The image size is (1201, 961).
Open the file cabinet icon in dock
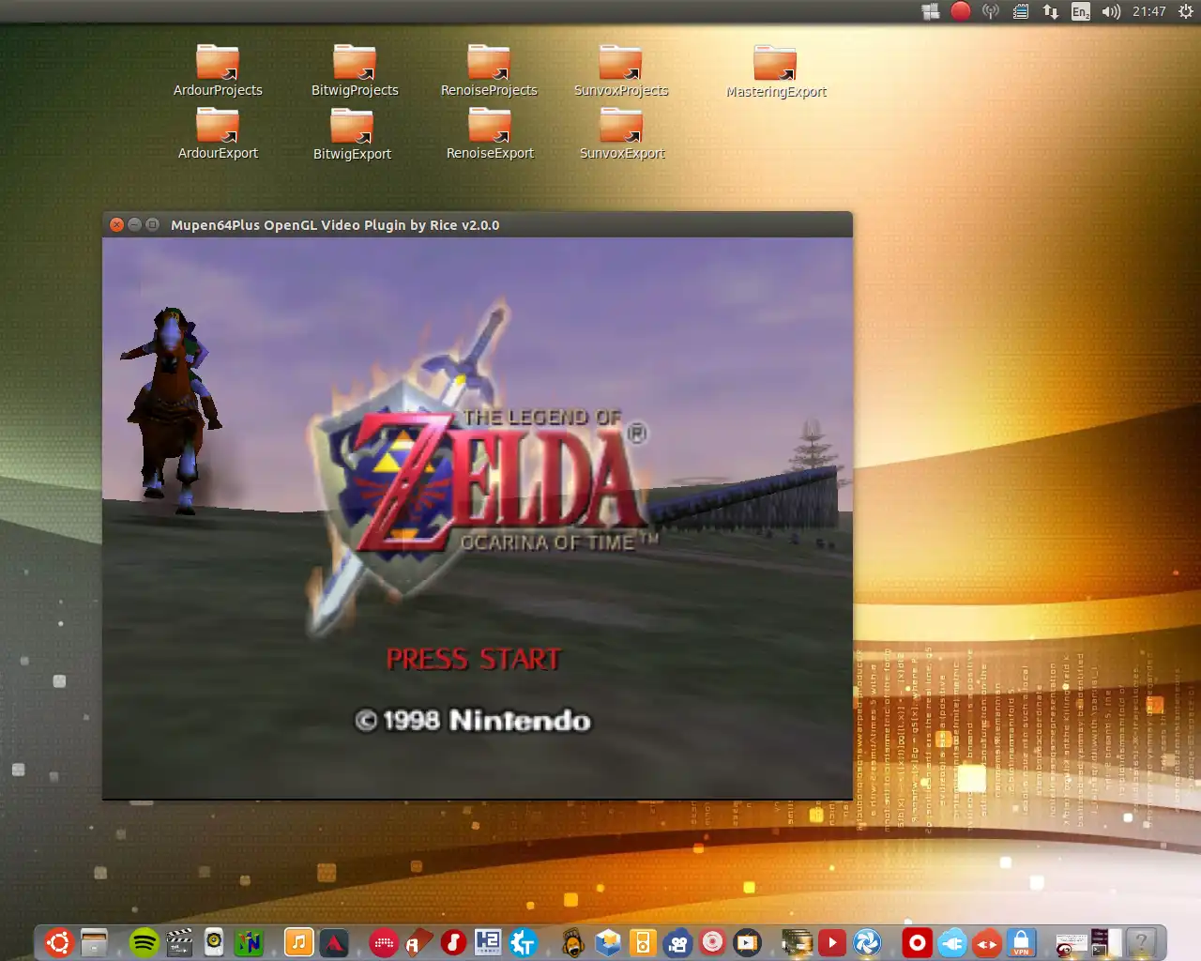pos(94,942)
